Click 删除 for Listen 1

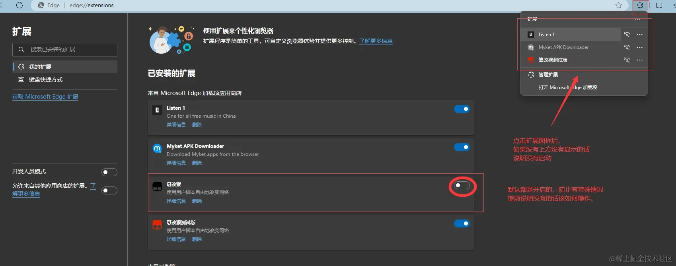pos(197,125)
